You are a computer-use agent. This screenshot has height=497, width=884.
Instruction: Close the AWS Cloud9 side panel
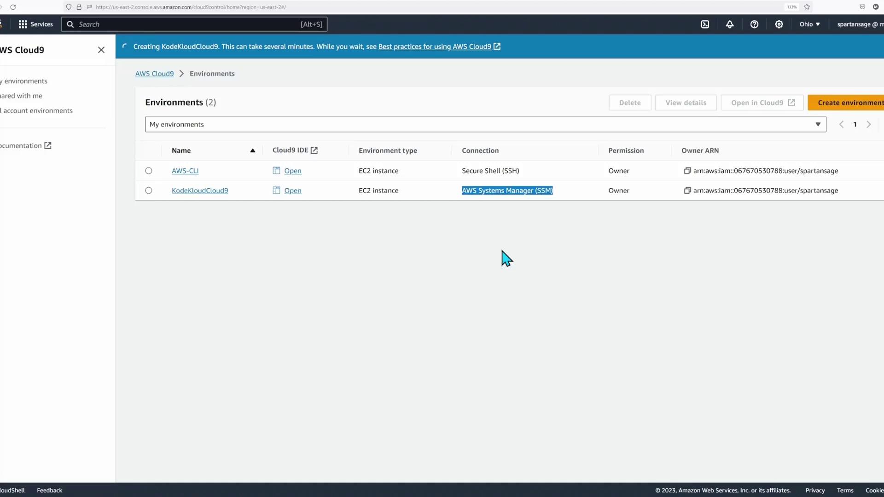pos(101,50)
